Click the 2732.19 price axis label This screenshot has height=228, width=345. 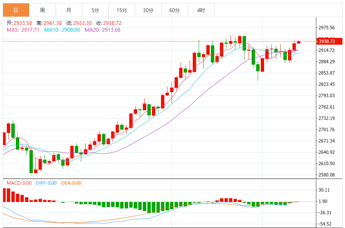click(x=327, y=118)
